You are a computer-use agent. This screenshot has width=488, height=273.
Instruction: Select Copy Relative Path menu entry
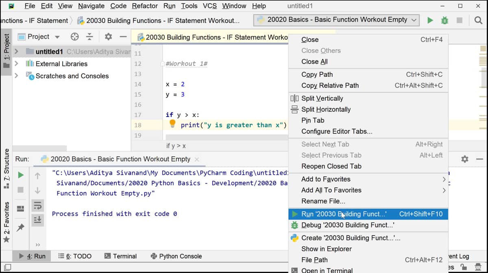pyautogui.click(x=368, y=85)
